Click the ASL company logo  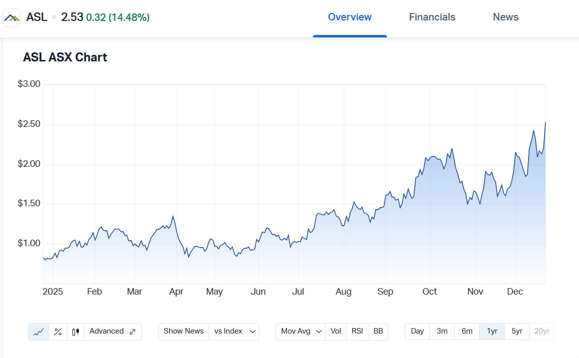[x=12, y=17]
